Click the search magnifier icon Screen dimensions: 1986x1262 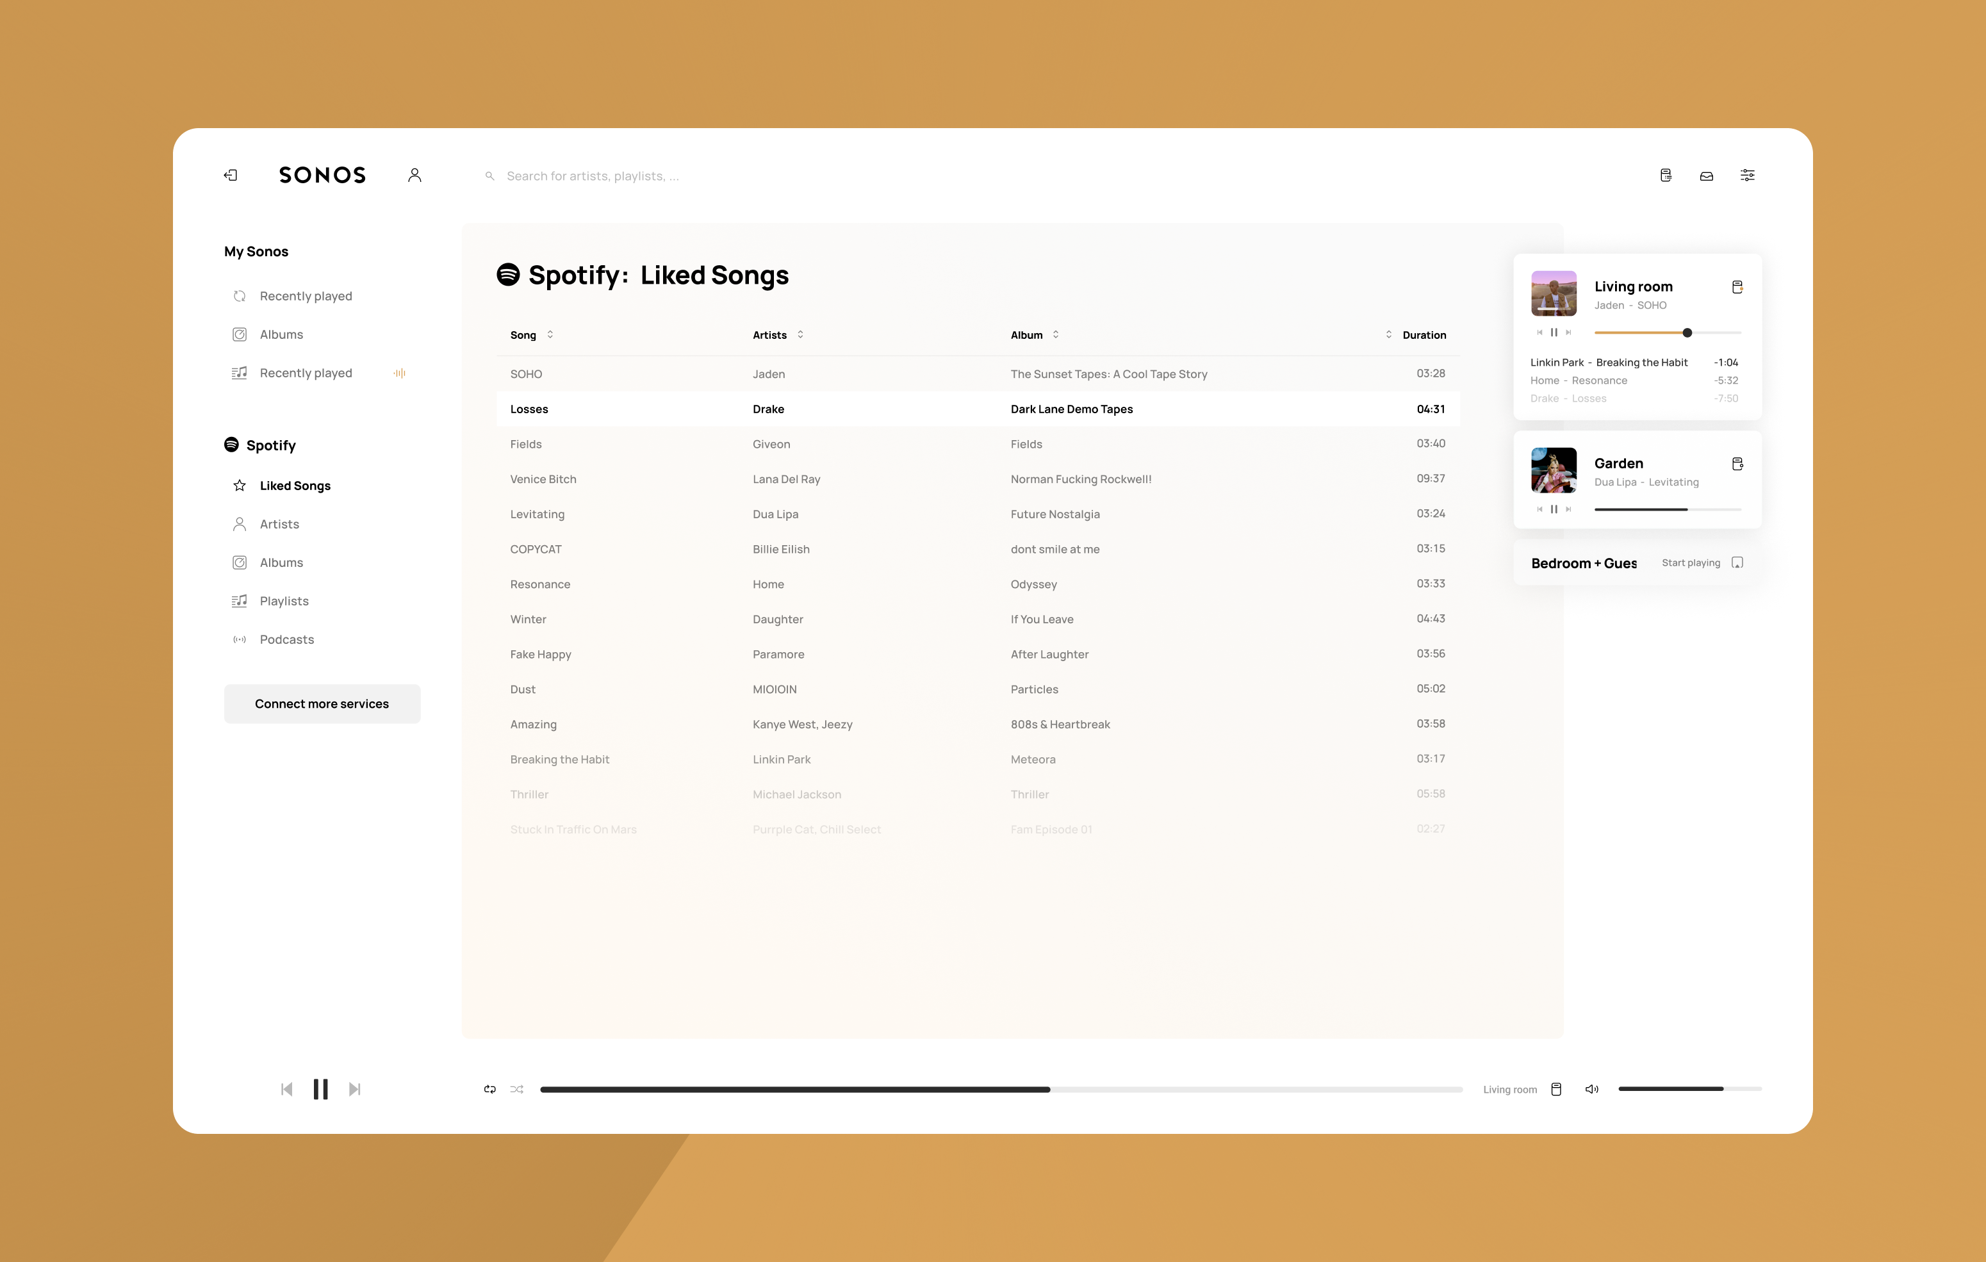pos(490,176)
